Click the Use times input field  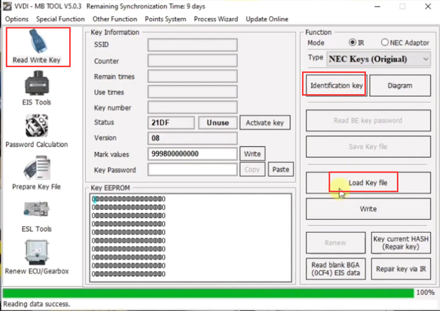click(x=192, y=92)
